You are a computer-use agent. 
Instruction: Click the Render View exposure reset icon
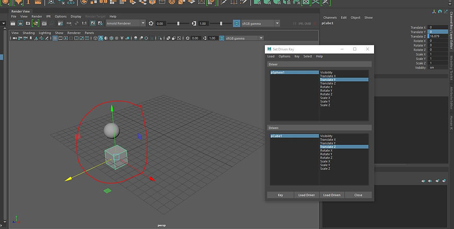(151, 23)
